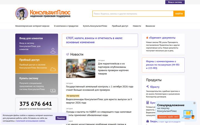Open Пробный доступ in navigation bar
The height and width of the screenshot is (125, 200).
click(x=120, y=26)
